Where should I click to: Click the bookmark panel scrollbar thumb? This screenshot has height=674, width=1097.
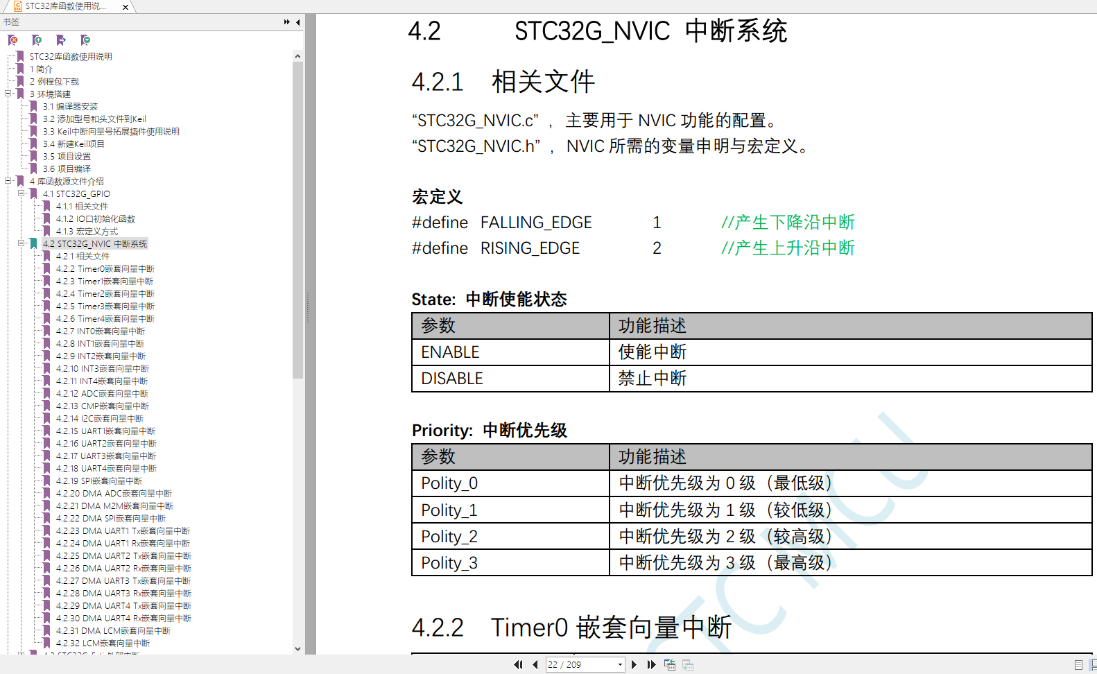point(297,220)
